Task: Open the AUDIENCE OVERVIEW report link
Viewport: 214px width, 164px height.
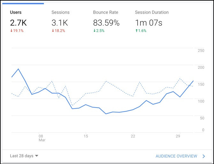Action: pyautogui.click(x=176, y=156)
